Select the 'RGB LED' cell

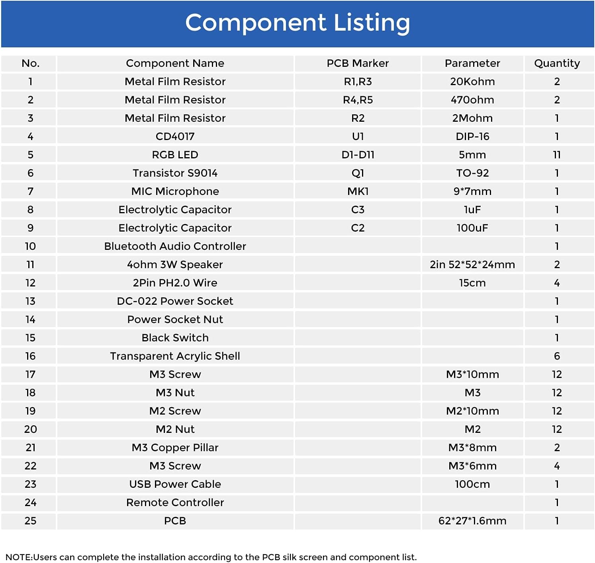pyautogui.click(x=175, y=155)
